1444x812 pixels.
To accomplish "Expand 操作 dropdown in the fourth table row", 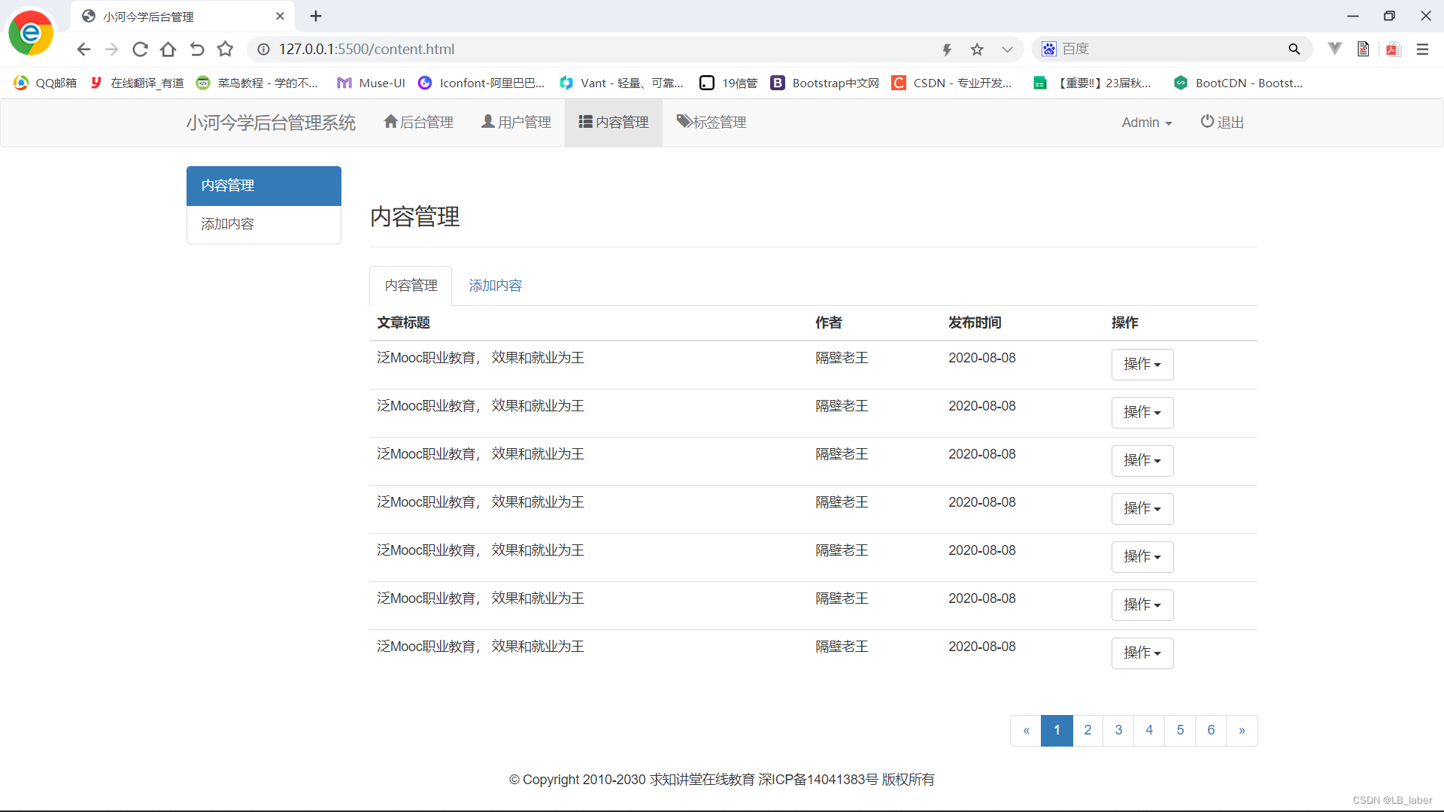I will [x=1142, y=509].
